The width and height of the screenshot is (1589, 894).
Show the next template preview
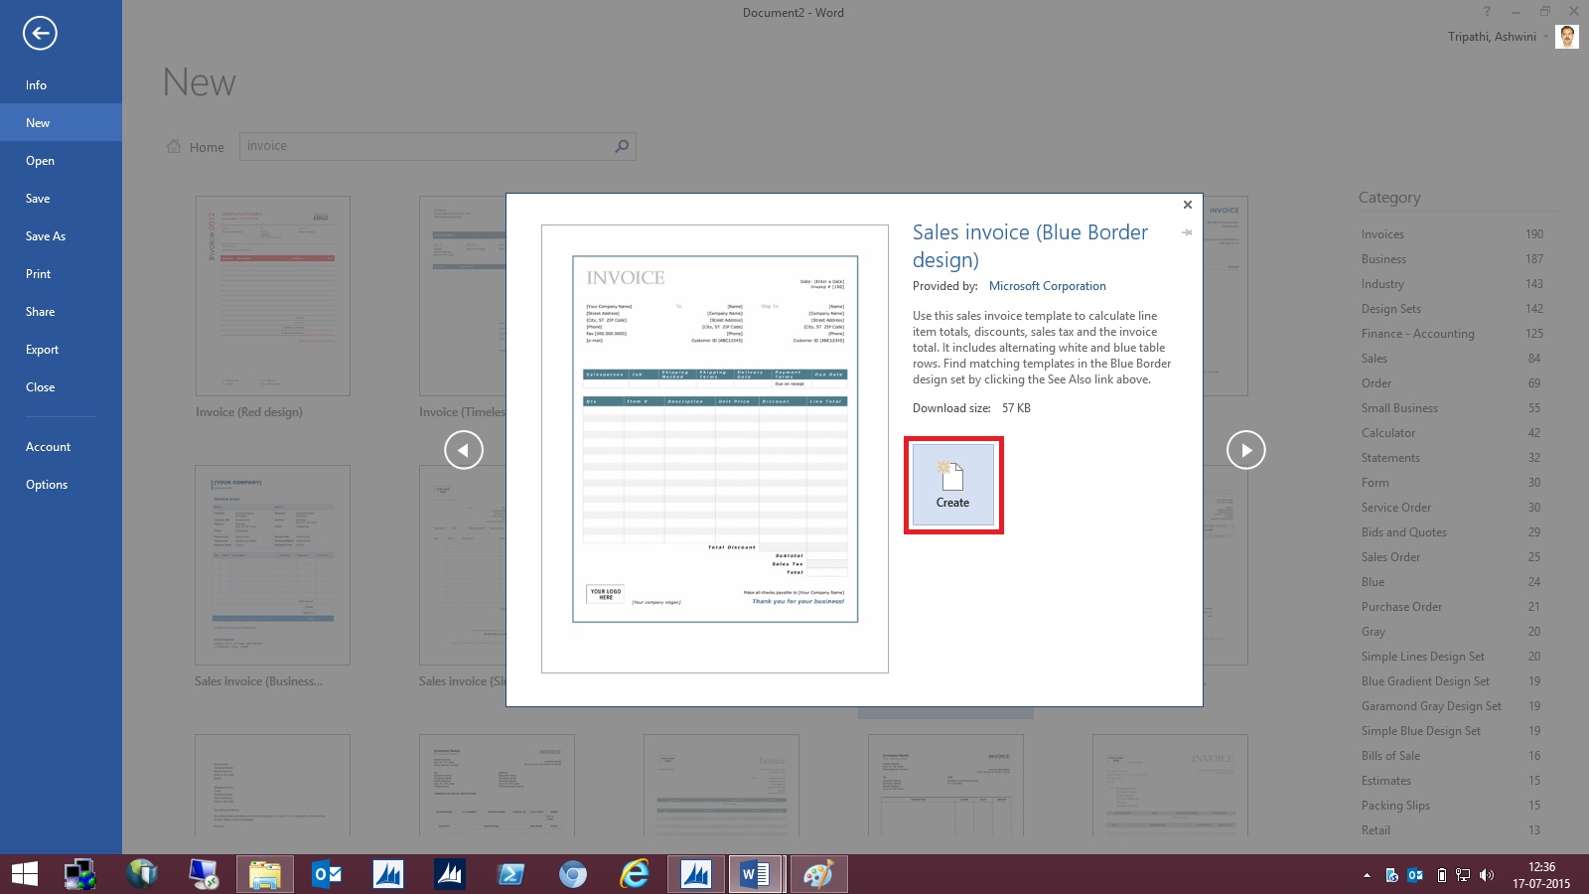tap(1245, 449)
